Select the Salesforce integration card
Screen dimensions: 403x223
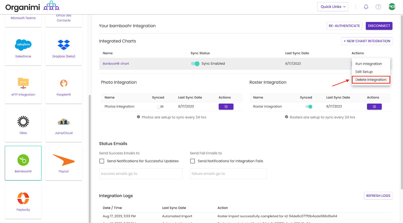pyautogui.click(x=23, y=48)
